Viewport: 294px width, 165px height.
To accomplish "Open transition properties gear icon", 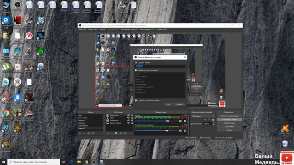I will (x=213, y=120).
